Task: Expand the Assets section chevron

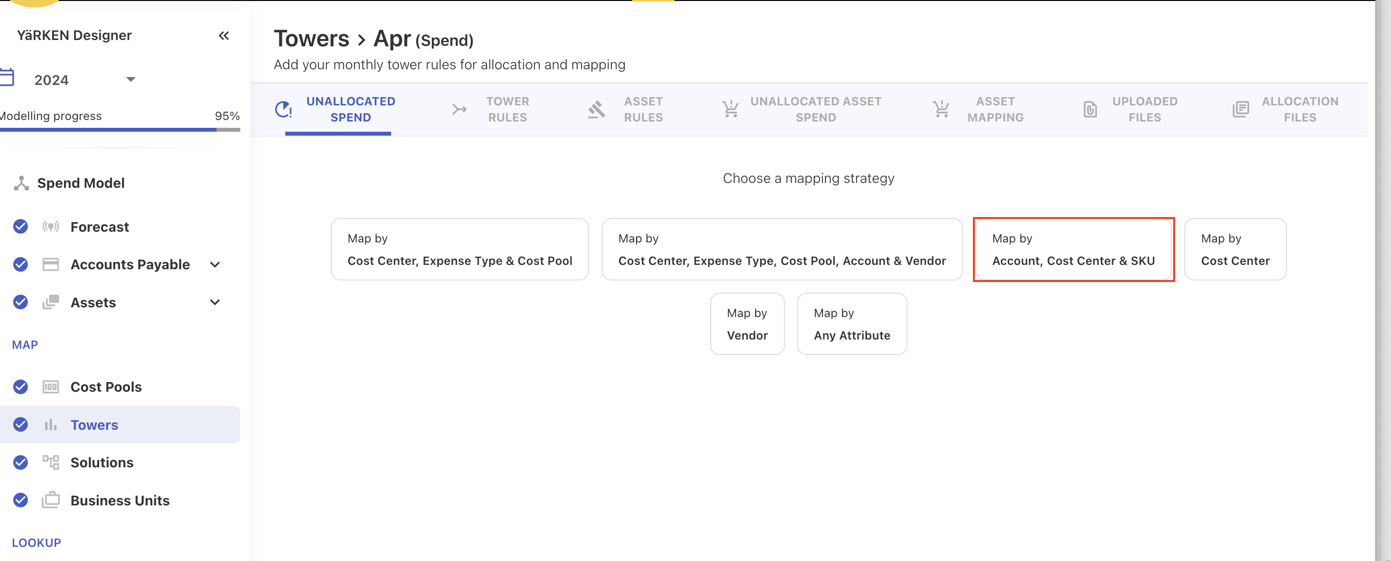Action: tap(215, 302)
